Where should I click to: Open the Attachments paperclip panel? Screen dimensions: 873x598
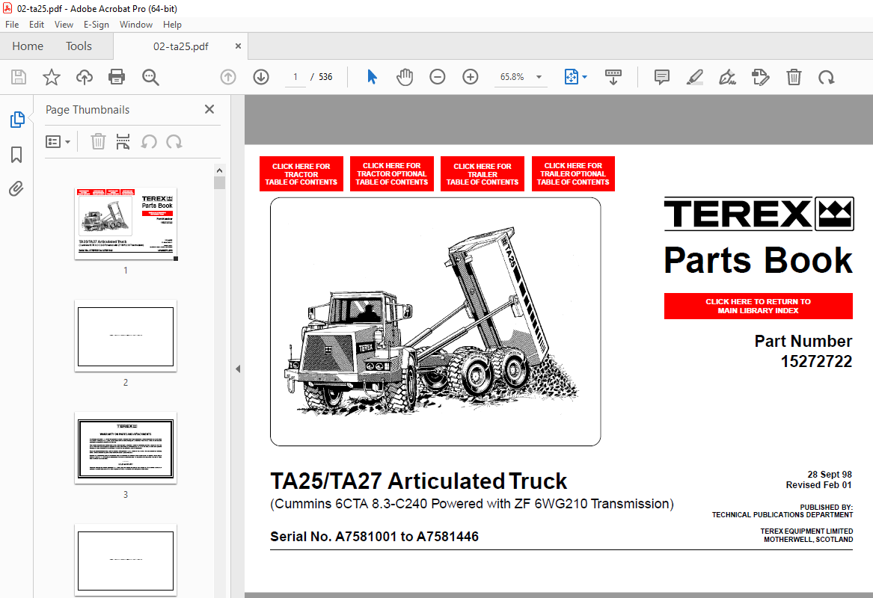coord(16,189)
